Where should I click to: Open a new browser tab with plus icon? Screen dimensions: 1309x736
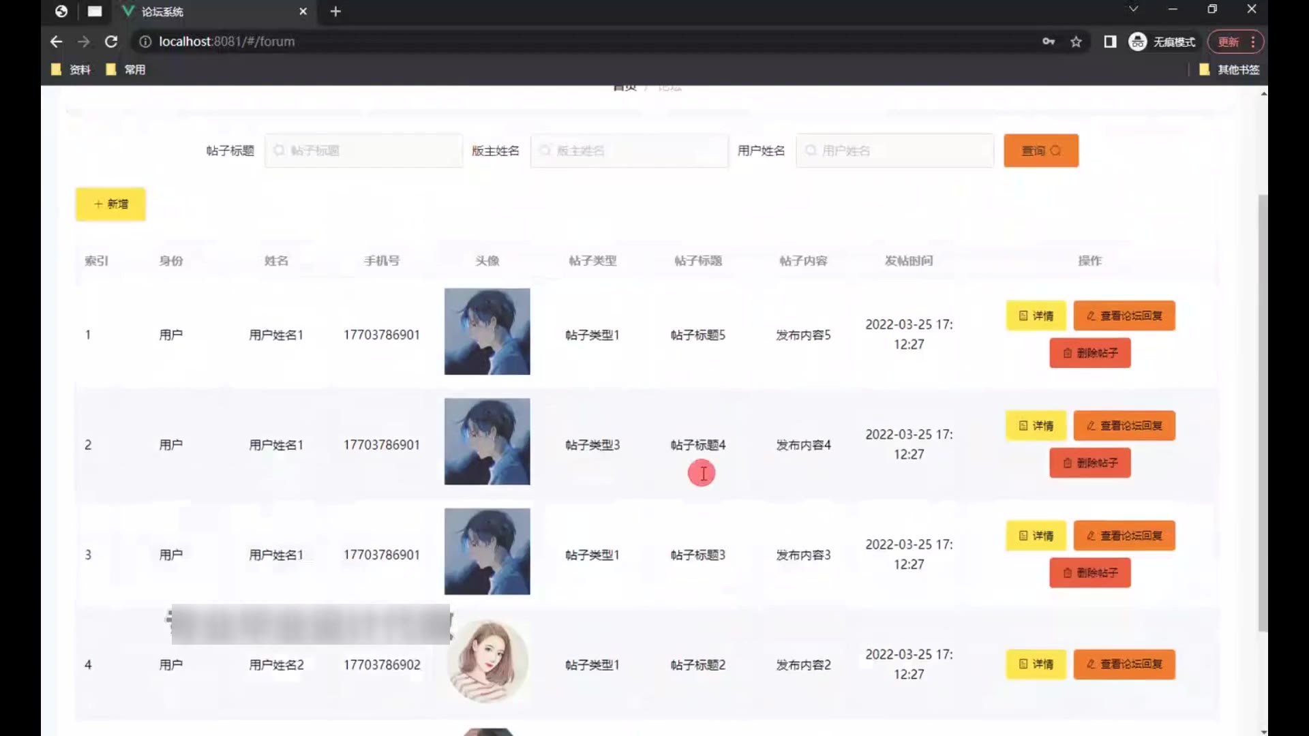click(335, 12)
